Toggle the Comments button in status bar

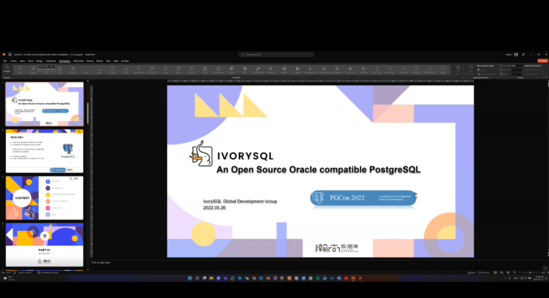[x=484, y=273]
